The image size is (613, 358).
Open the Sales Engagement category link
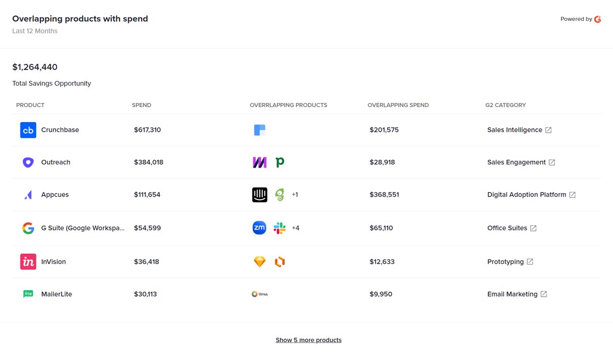(x=516, y=162)
